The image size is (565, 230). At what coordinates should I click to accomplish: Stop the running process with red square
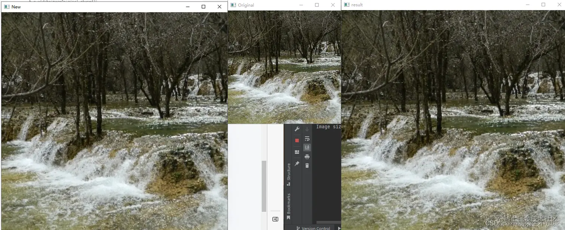coord(297,141)
